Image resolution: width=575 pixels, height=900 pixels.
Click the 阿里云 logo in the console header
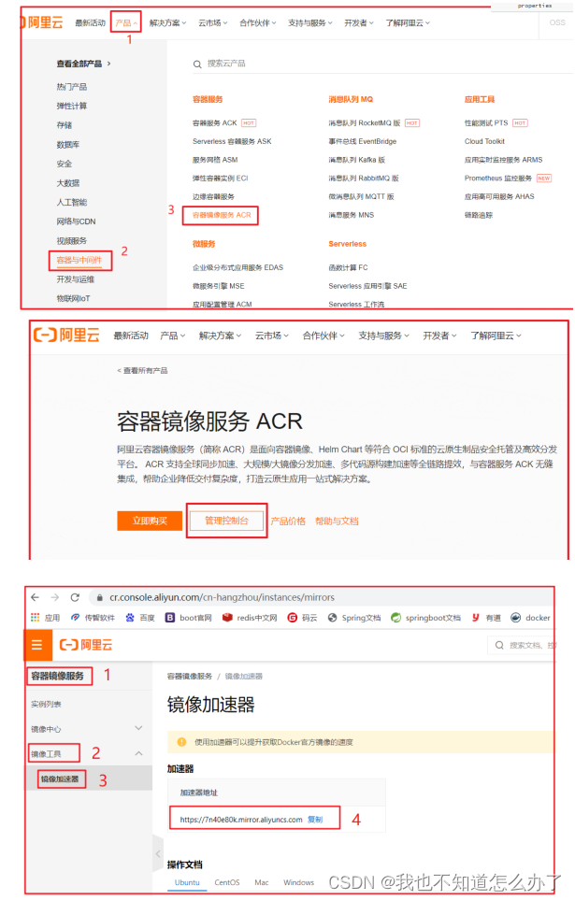point(86,645)
